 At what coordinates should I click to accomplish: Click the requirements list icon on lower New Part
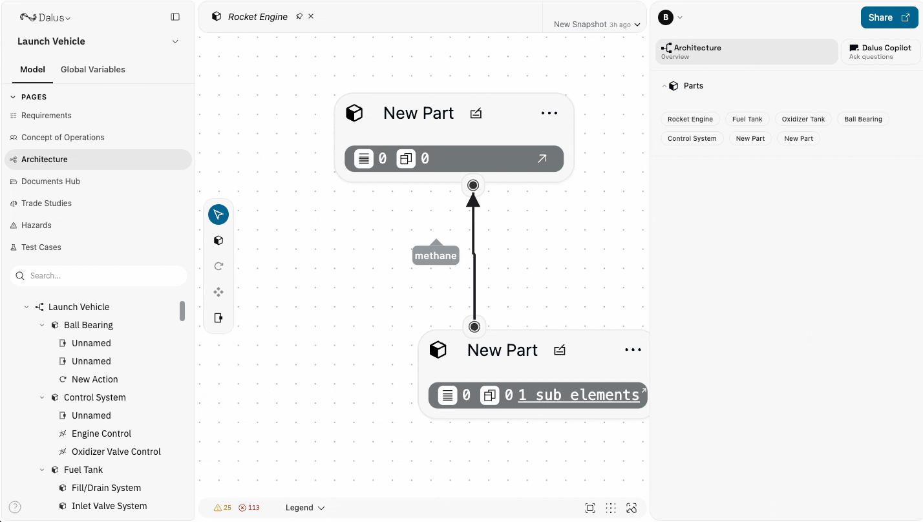click(x=448, y=395)
